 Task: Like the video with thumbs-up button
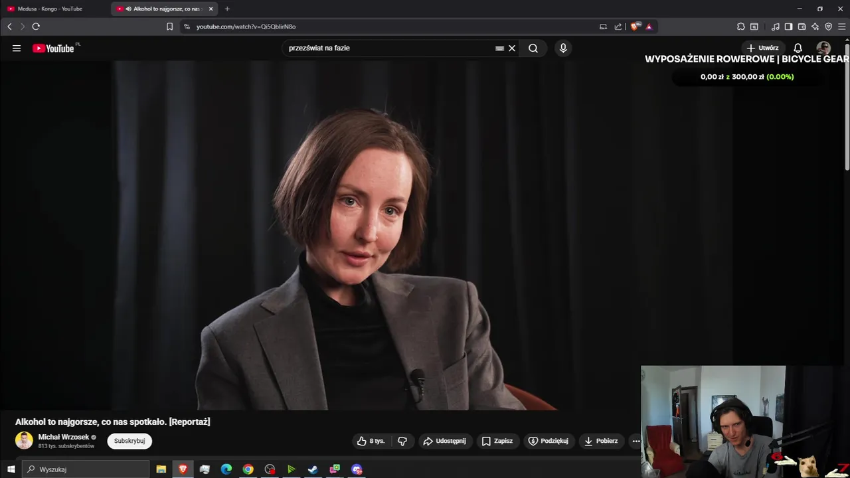(x=371, y=441)
